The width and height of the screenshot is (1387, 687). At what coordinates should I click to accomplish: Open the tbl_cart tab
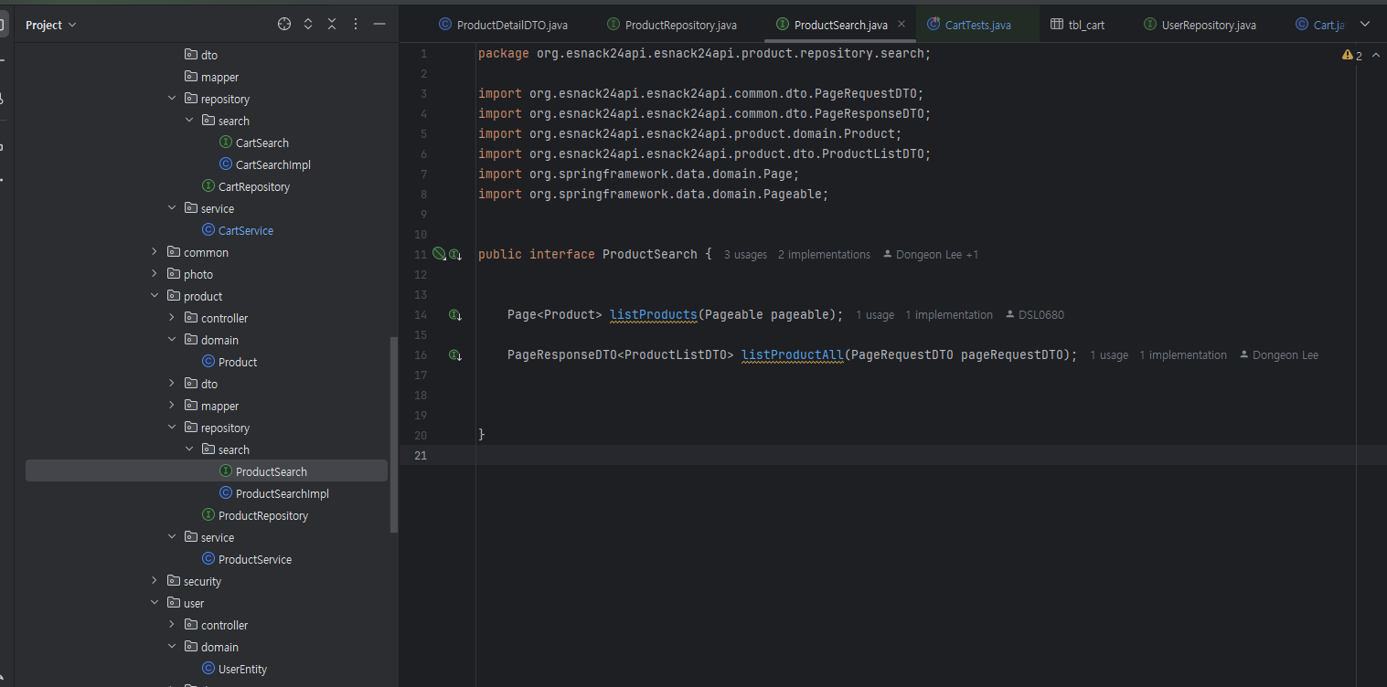1085,25
